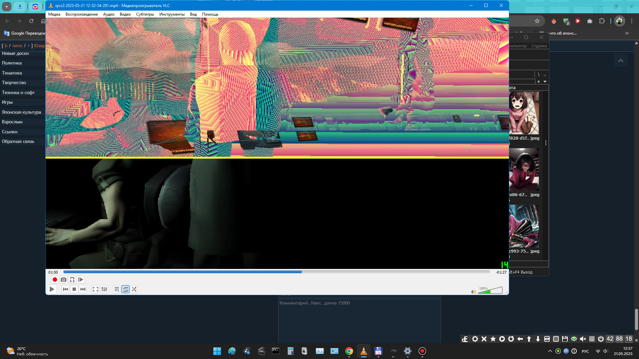
Task: Expand the bookmarks overflow chevron in Chrome
Action: pos(627,33)
